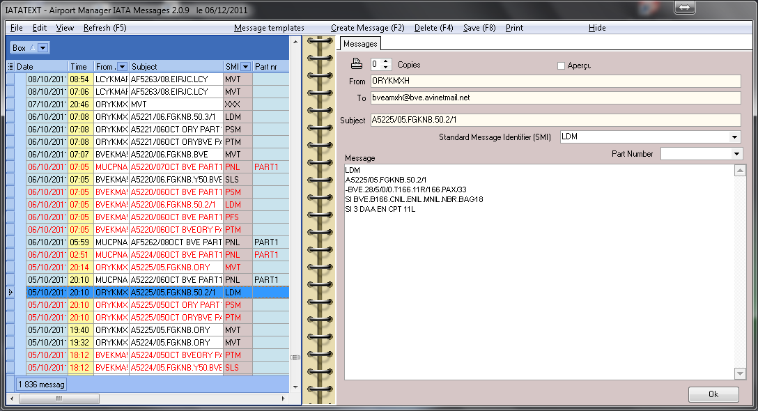Click the splitter grip beside the message list
Image resolution: width=758 pixels, height=411 pixels.
coord(295,357)
